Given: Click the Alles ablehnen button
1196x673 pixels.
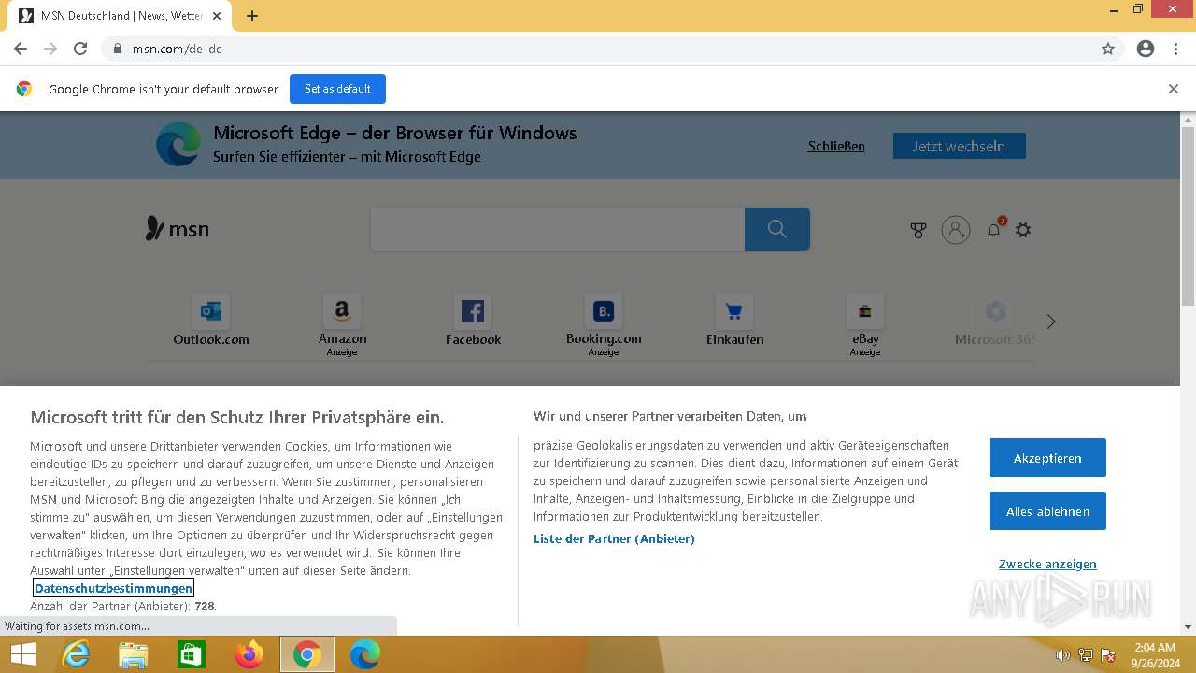Looking at the screenshot, I should click(1047, 511).
